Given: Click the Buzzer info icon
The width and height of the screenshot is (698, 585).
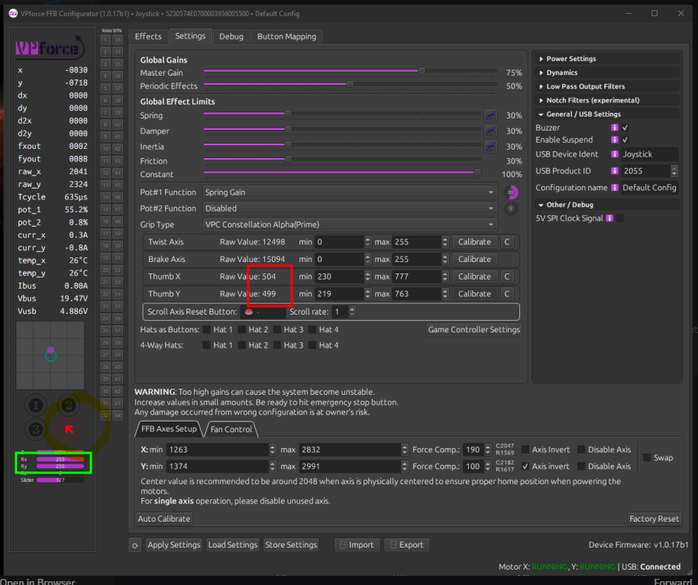Looking at the screenshot, I should (x=615, y=128).
